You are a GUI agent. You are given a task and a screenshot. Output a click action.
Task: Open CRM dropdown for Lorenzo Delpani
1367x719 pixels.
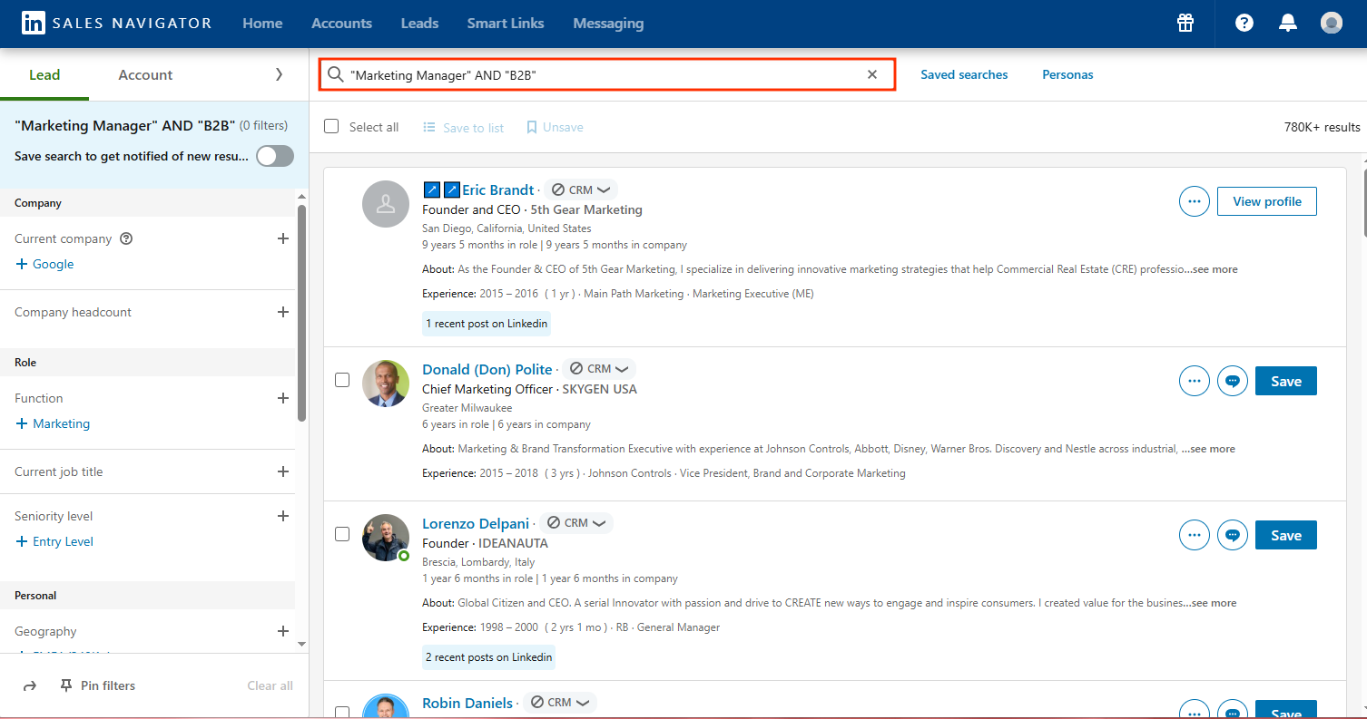[576, 523]
